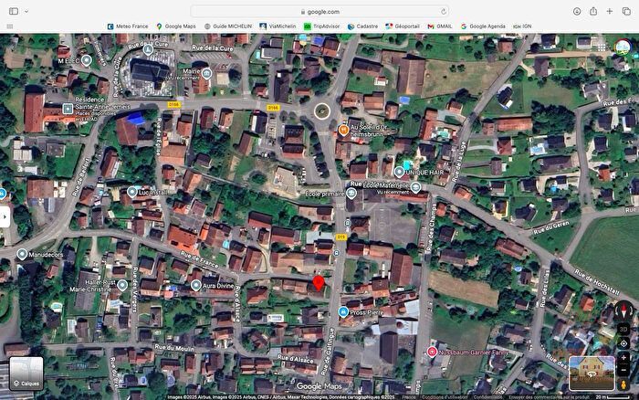The width and height of the screenshot is (639, 400).
Task: Open the GMAIL bookmark
Action: (441, 26)
